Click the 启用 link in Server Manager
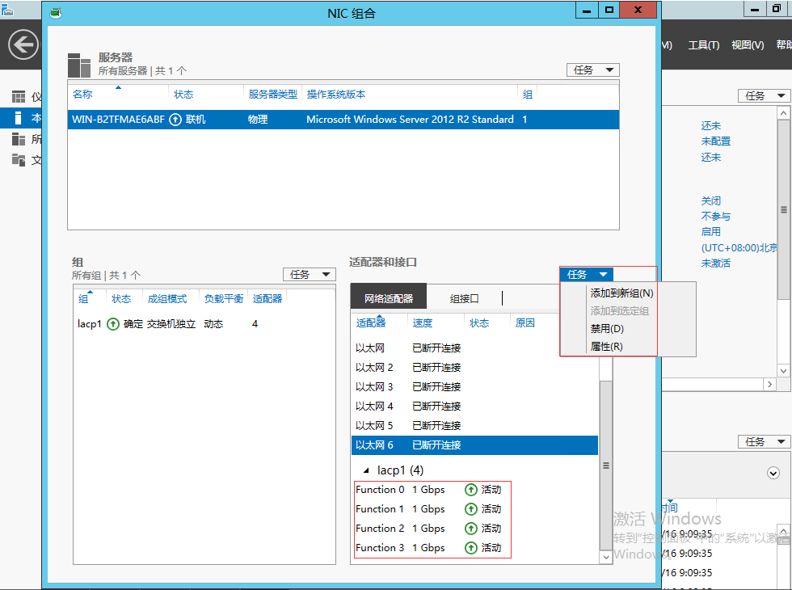792x590 pixels. pyautogui.click(x=710, y=232)
